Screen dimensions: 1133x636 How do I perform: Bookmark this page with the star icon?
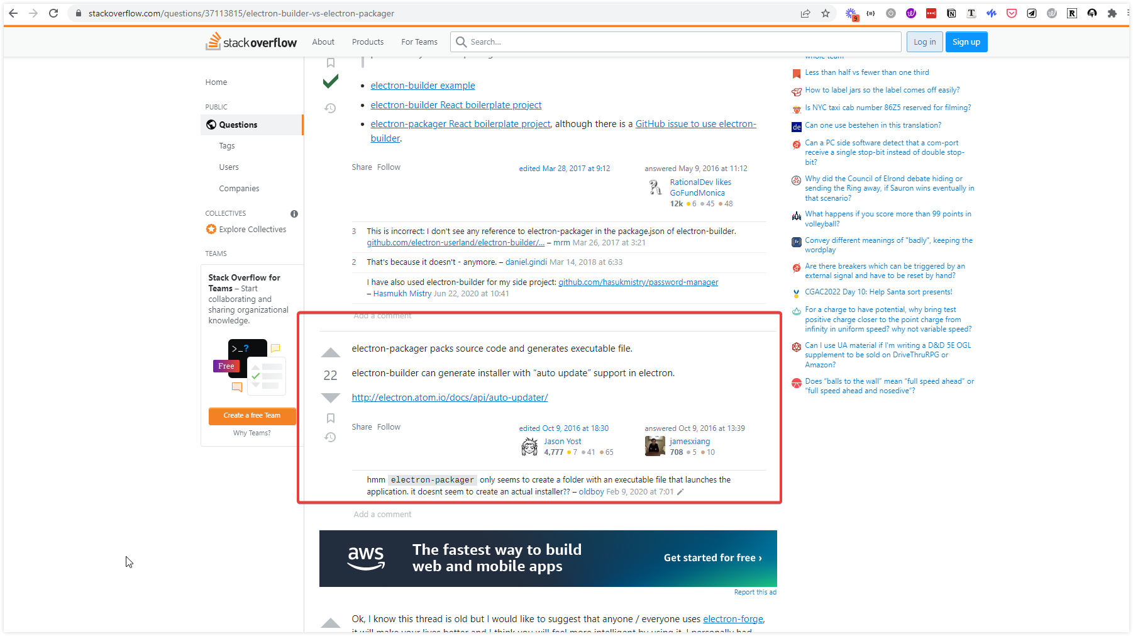pyautogui.click(x=826, y=13)
